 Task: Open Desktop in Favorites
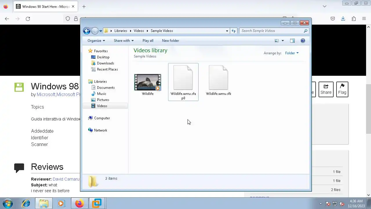click(x=103, y=57)
